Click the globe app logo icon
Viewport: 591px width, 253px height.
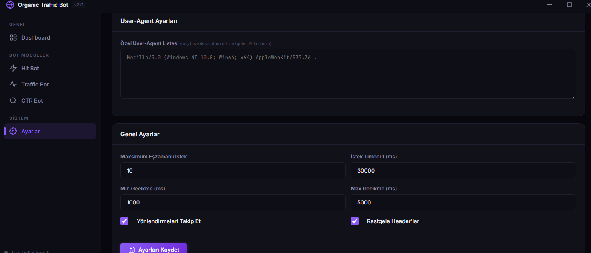[x=10, y=5]
